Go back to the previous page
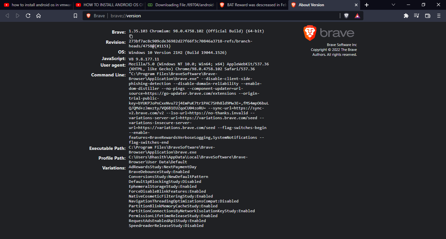The image size is (446, 239). coord(7,16)
